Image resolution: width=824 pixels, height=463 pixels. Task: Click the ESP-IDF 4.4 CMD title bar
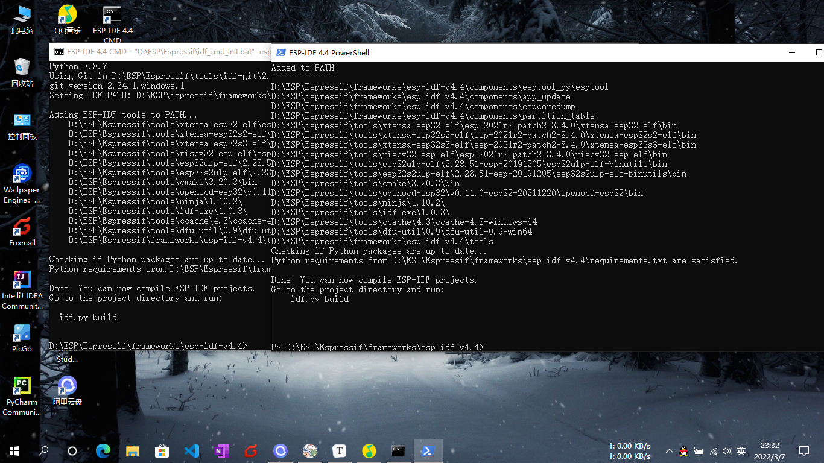click(x=160, y=51)
